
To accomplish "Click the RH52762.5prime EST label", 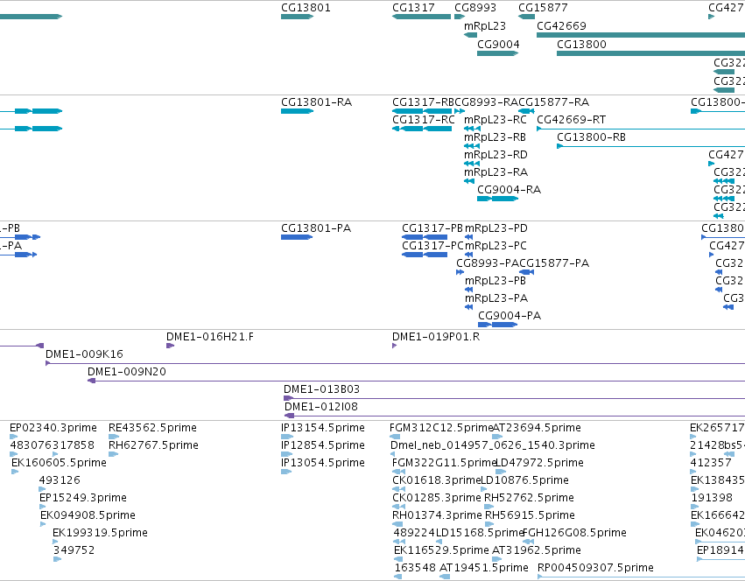I will (530, 498).
